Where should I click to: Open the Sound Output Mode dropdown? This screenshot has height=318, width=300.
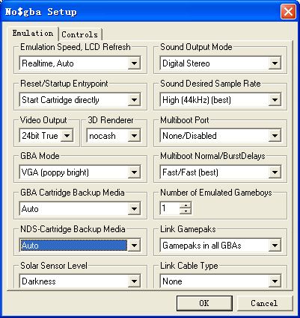pos(275,63)
